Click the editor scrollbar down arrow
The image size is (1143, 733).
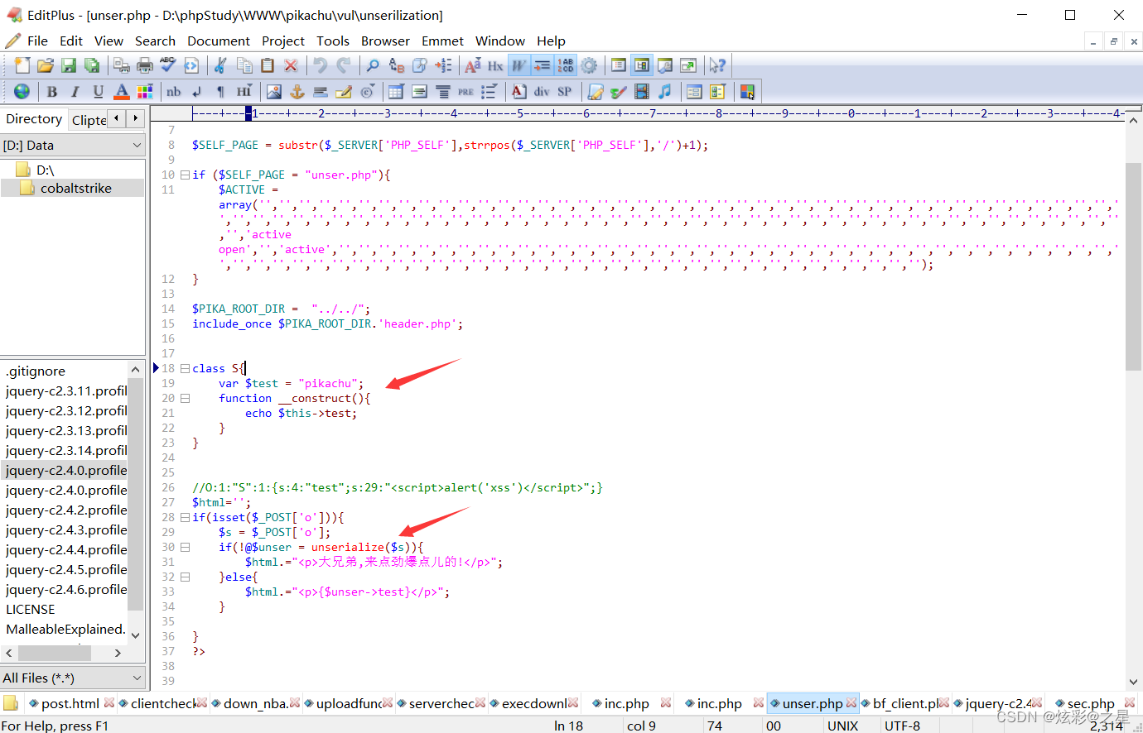(1133, 682)
